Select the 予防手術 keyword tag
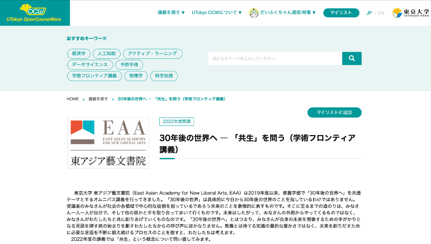The image size is (431, 244). point(129,65)
